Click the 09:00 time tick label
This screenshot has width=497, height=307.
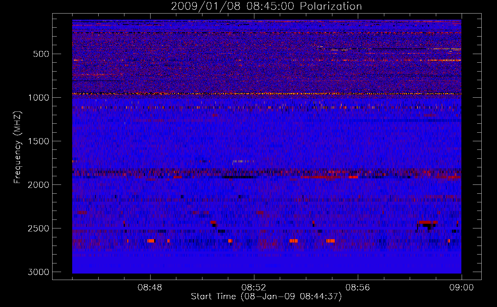click(461, 288)
